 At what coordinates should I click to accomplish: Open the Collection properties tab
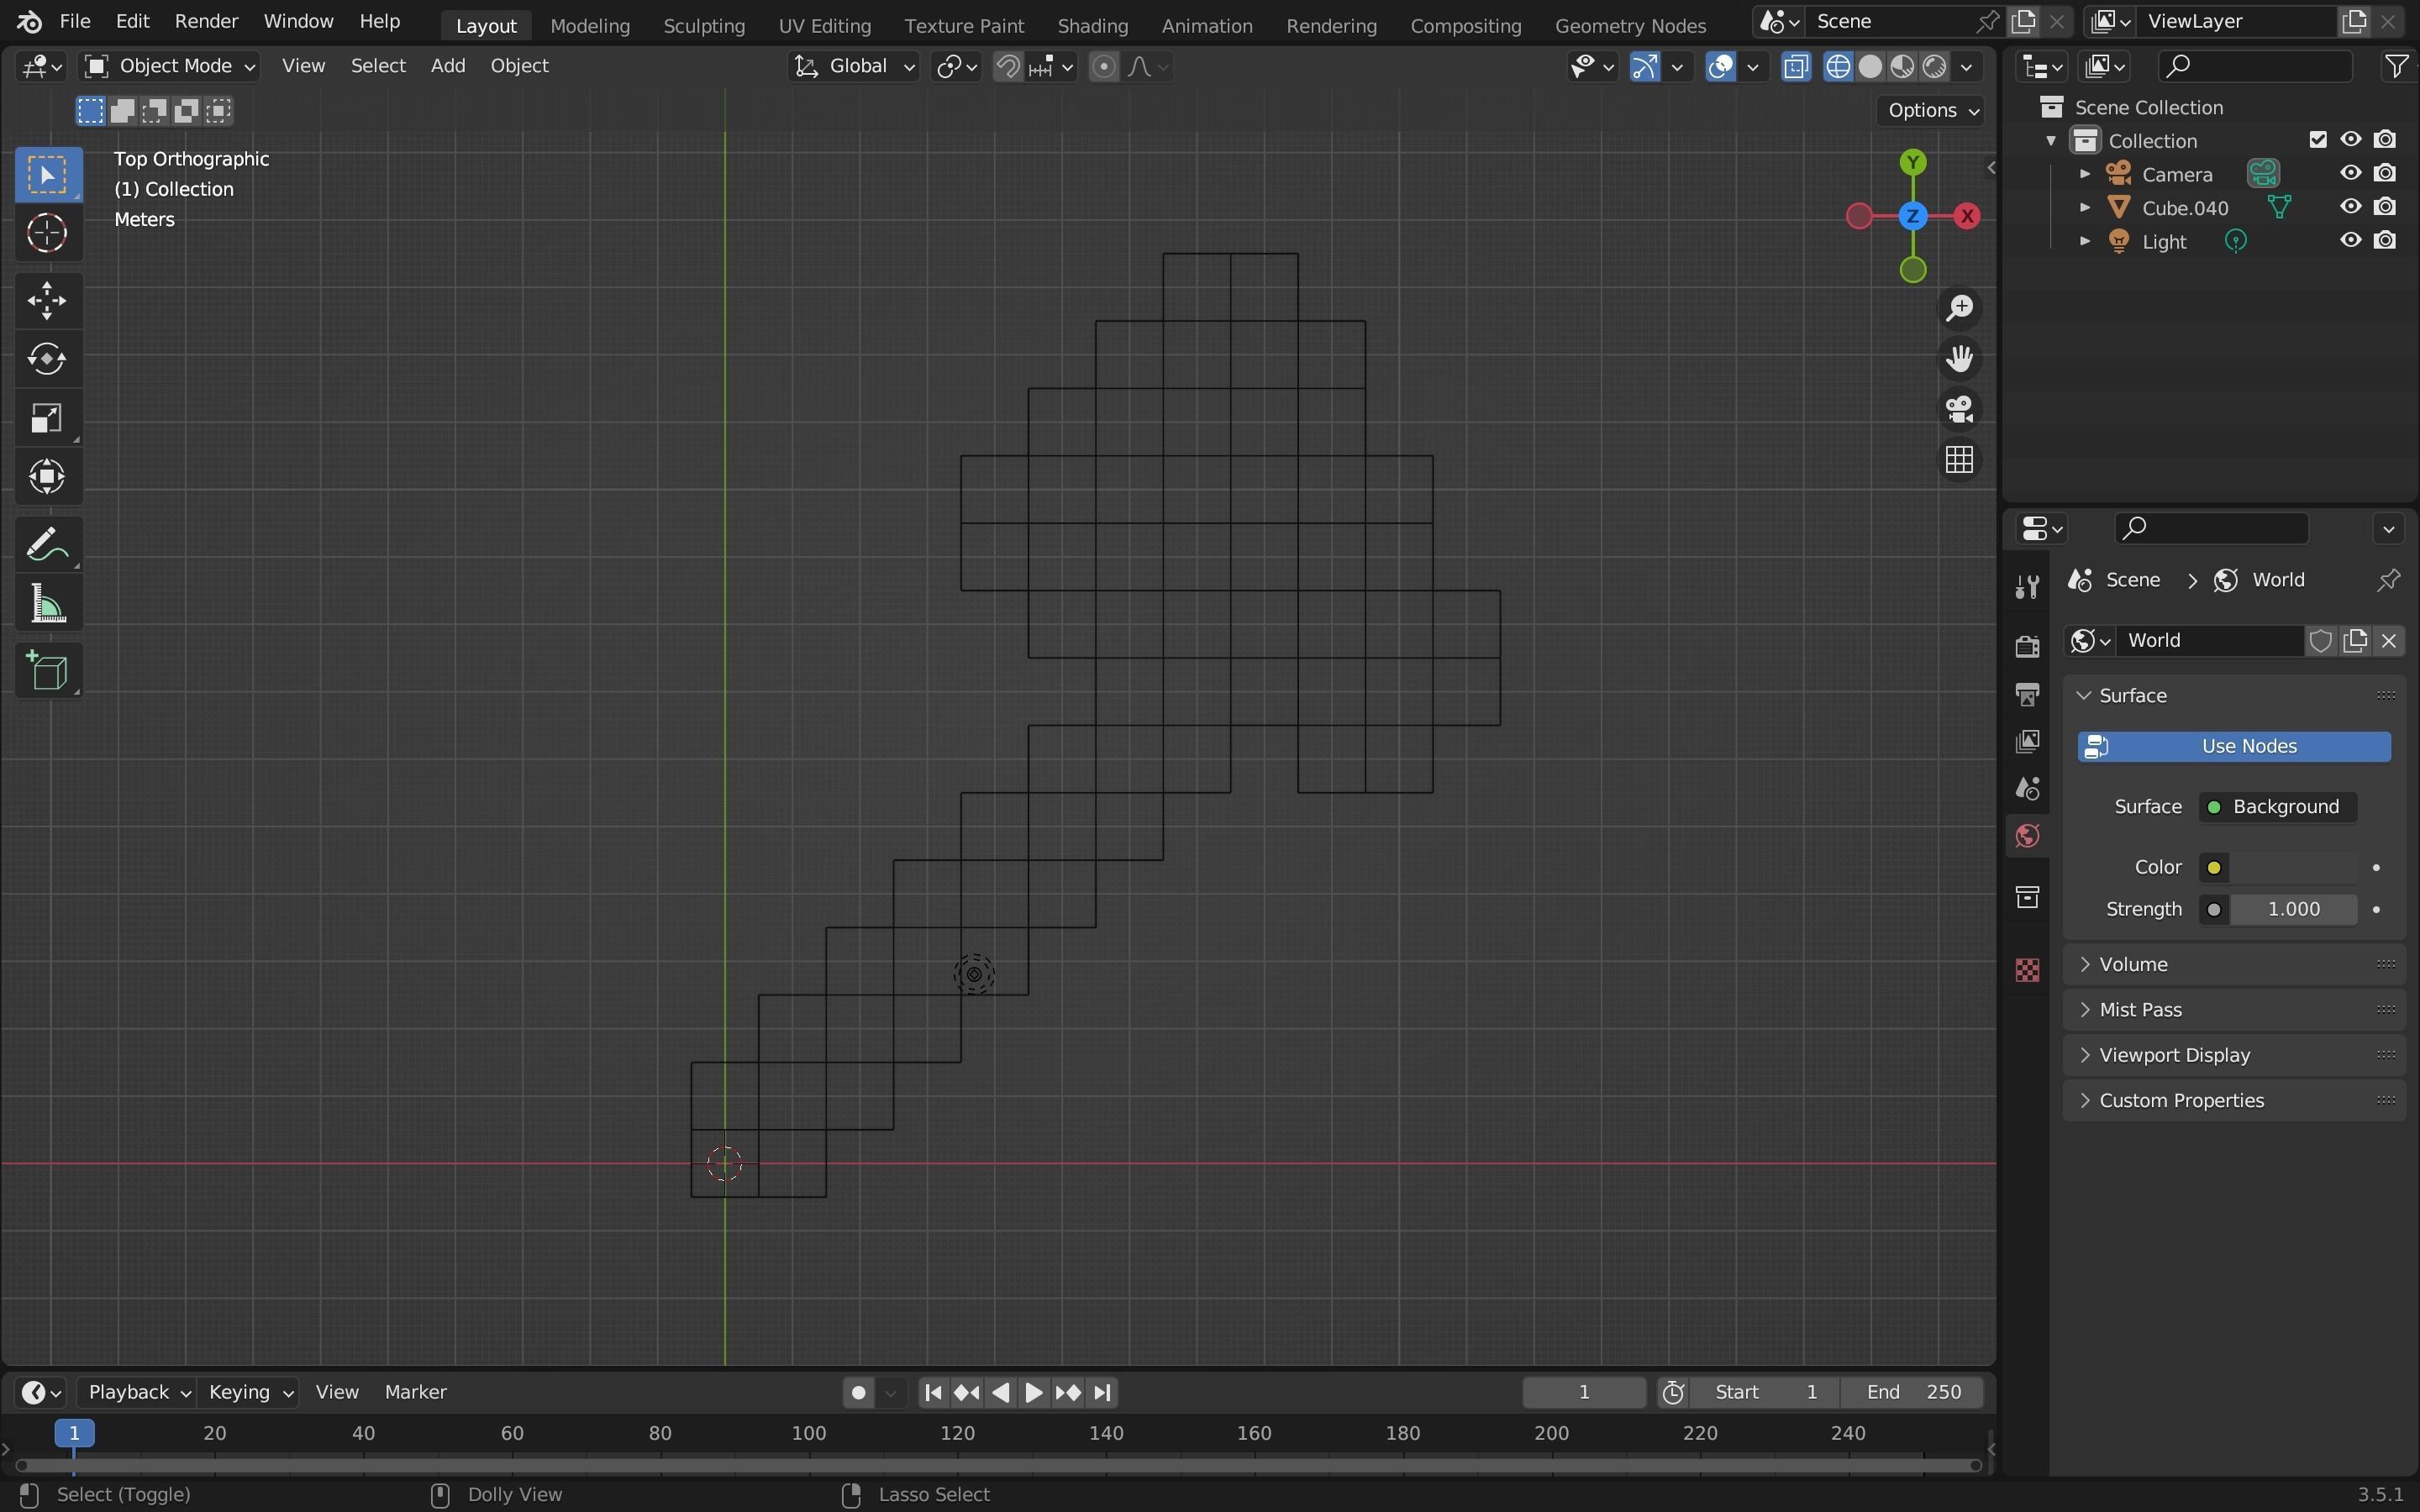2027,896
